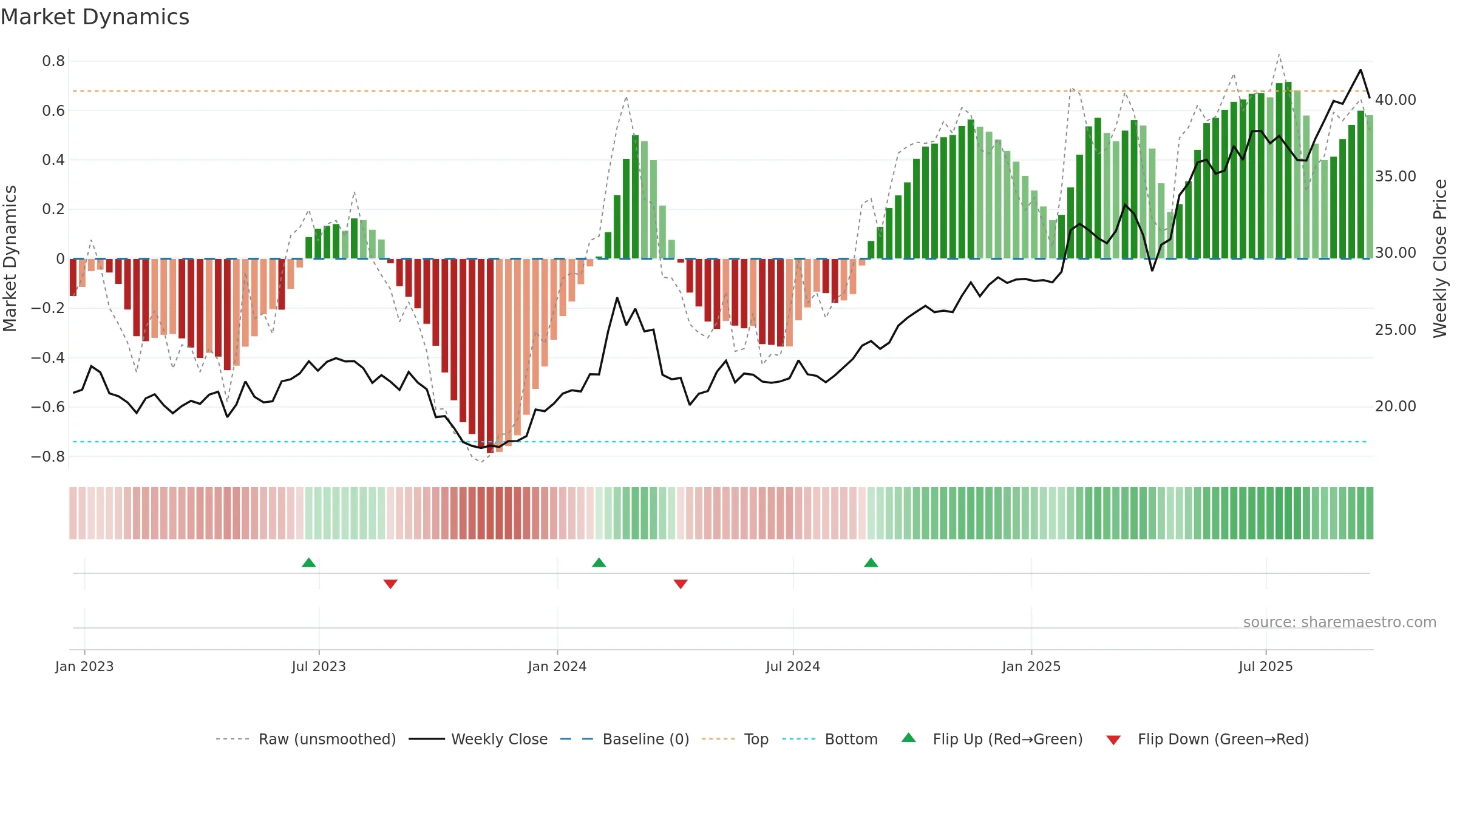
Task: Click the vertical Market Dynamics axis title
Action: pyautogui.click(x=10, y=258)
